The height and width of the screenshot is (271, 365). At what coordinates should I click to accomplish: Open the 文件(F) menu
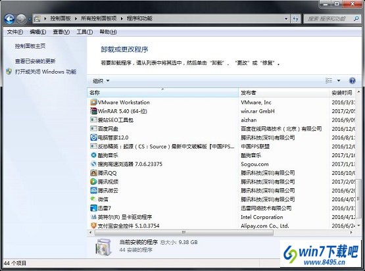(15, 32)
